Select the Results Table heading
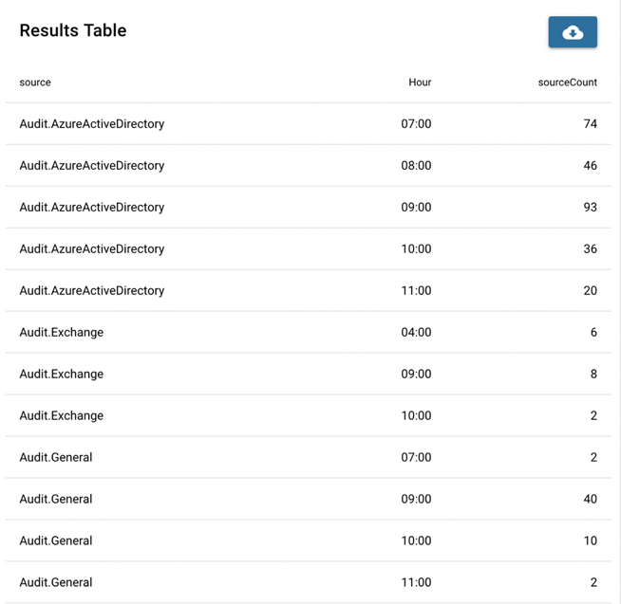Image resolution: width=621 pixels, height=604 pixels. pyautogui.click(x=73, y=30)
